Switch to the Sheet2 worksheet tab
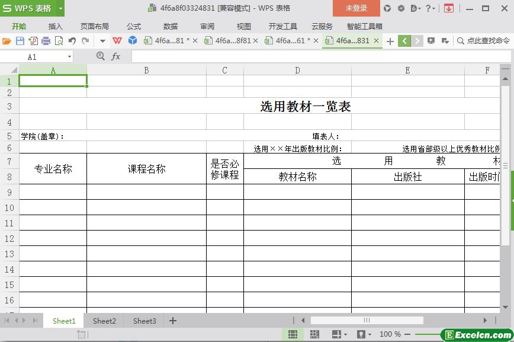The height and width of the screenshot is (342, 514). 104,321
